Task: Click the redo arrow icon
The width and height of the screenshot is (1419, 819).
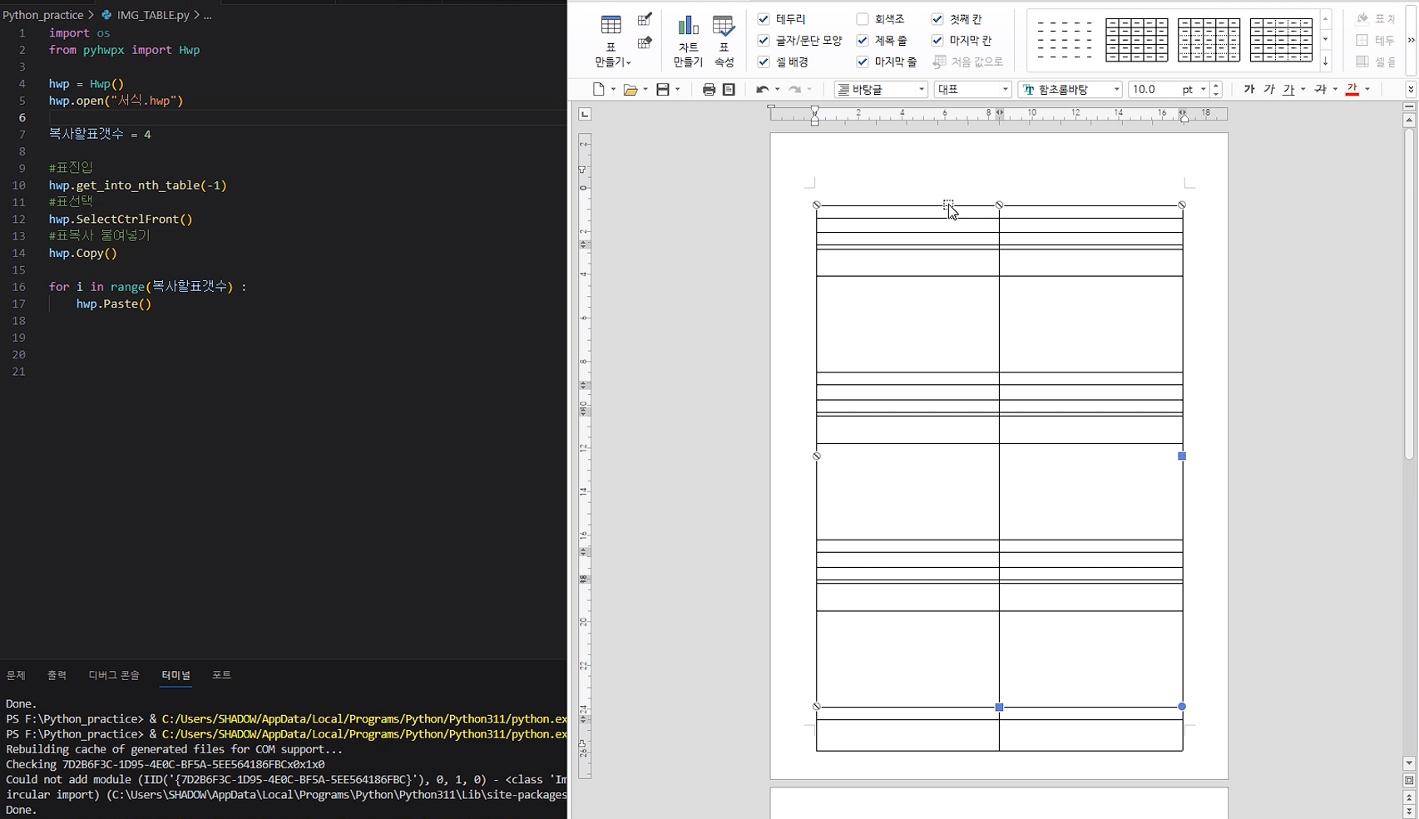Action: click(794, 89)
